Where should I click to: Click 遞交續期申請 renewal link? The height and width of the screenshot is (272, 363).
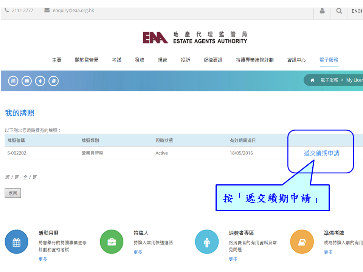click(321, 153)
